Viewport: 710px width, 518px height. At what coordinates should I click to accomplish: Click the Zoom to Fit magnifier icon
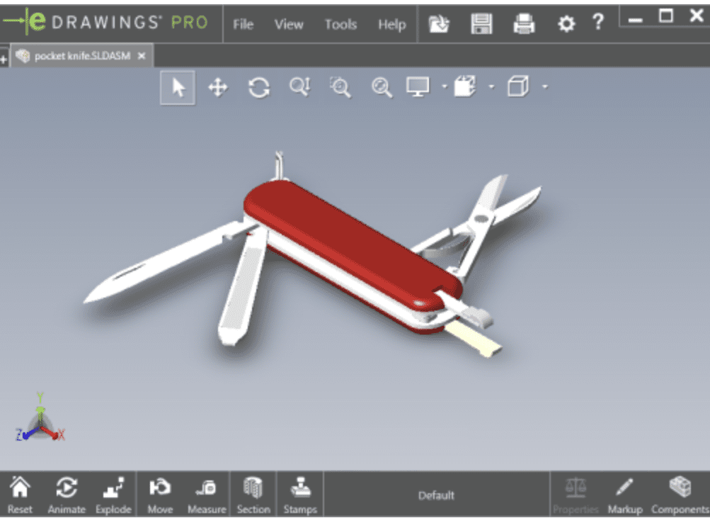382,87
